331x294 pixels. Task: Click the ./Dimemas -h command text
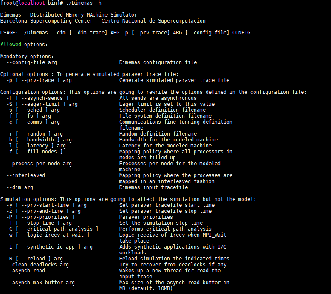[x=84, y=3]
